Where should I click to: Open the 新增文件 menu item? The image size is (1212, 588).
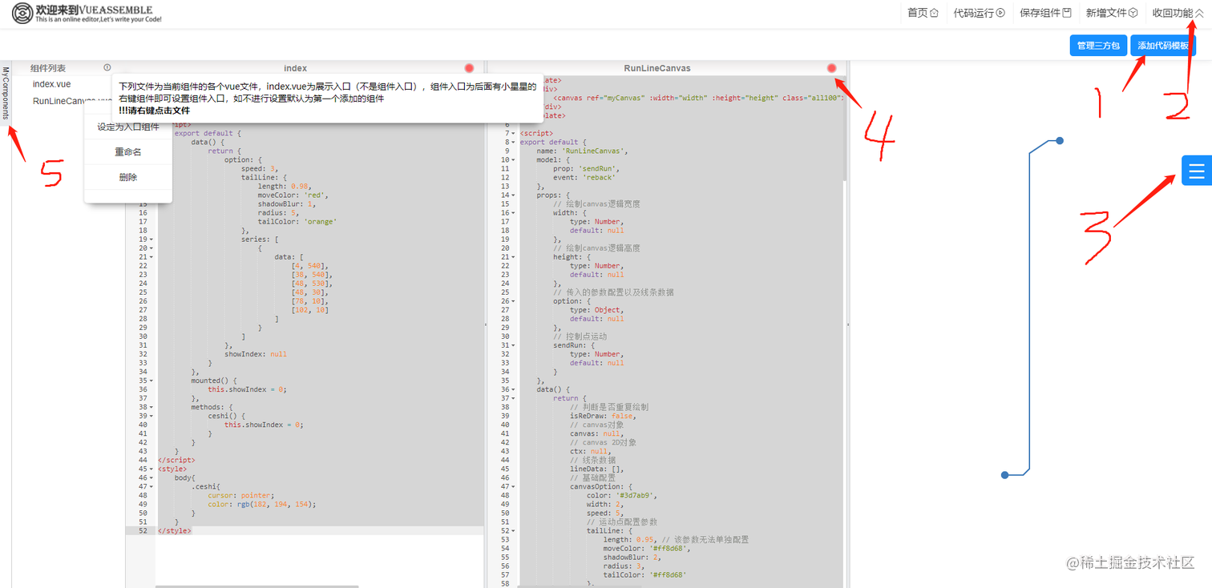coord(1112,13)
